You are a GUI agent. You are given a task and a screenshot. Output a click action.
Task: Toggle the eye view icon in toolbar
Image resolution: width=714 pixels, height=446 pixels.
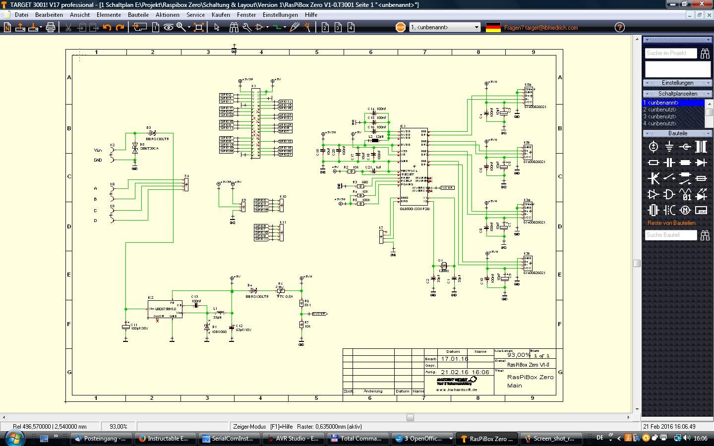[169, 28]
